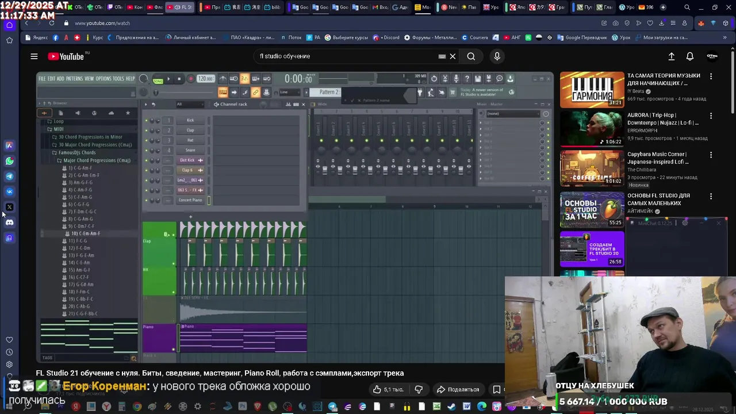Open browser settings gear in the sidebar
Screen dimensions: 736x414
point(9,364)
